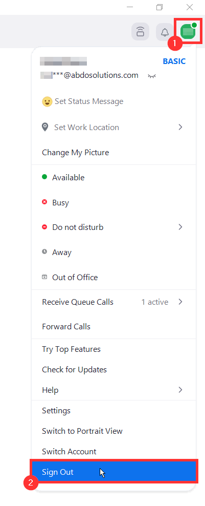The height and width of the screenshot is (506, 205).
Task: Click the BASIC plan label
Action: click(174, 61)
